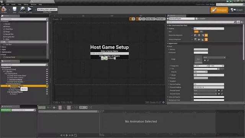Switch to Designer mode

[219, 10]
